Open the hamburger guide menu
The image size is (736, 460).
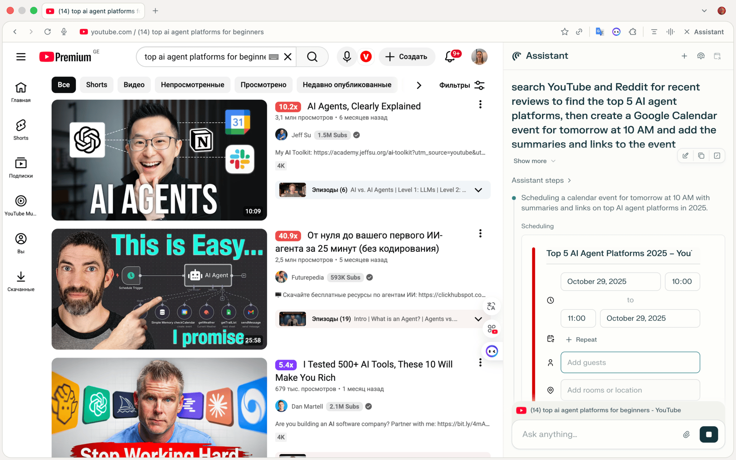click(x=21, y=57)
